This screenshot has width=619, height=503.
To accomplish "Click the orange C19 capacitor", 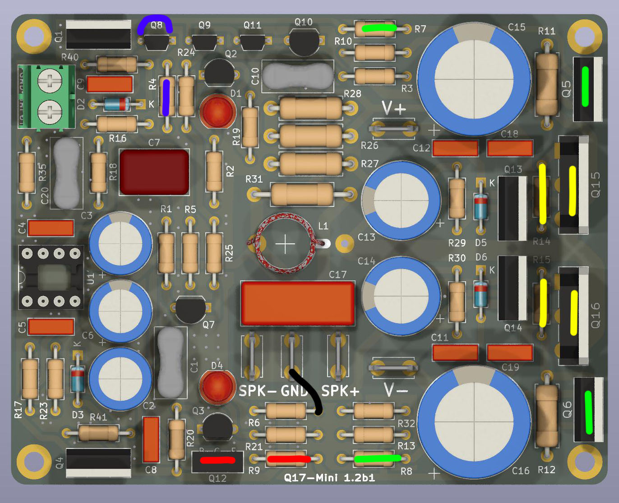I will 510,353.
